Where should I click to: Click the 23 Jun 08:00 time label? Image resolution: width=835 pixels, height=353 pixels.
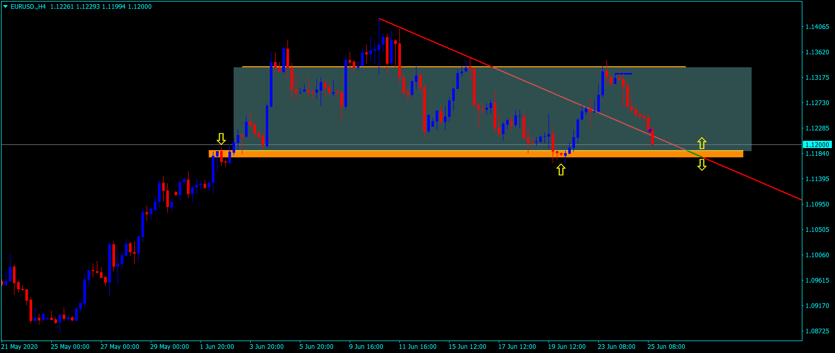(616, 347)
